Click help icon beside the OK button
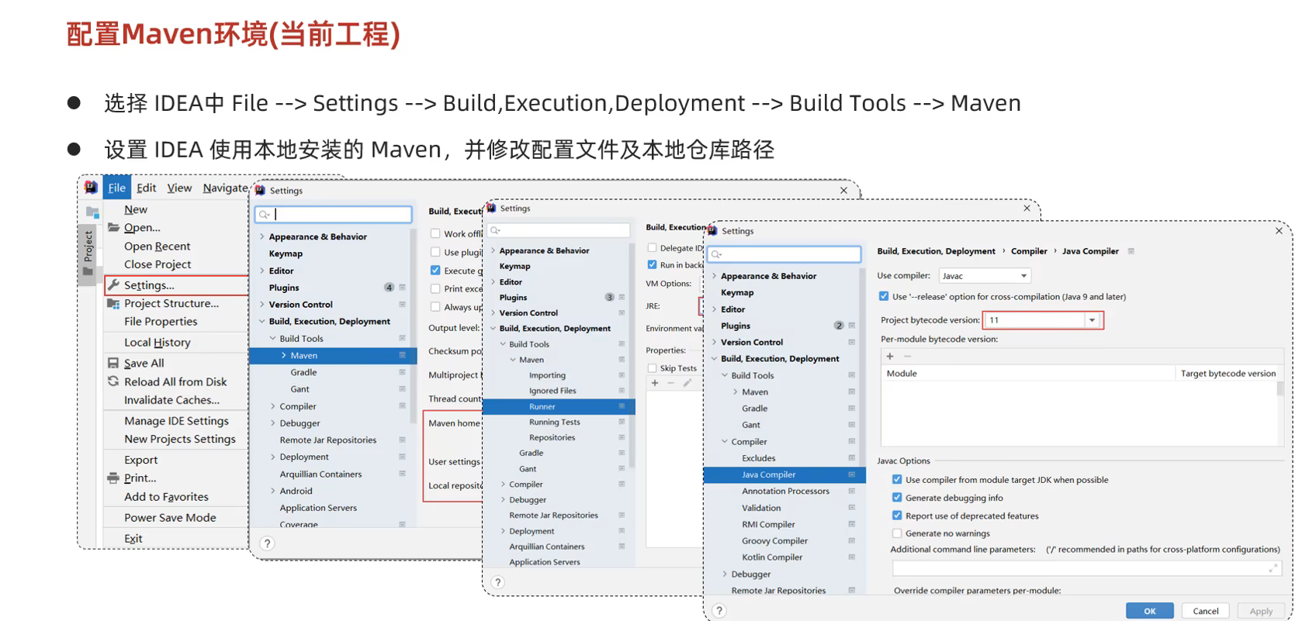 point(719,611)
